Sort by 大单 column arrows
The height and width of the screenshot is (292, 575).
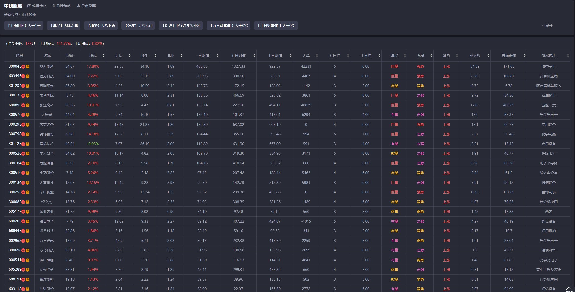click(x=317, y=56)
